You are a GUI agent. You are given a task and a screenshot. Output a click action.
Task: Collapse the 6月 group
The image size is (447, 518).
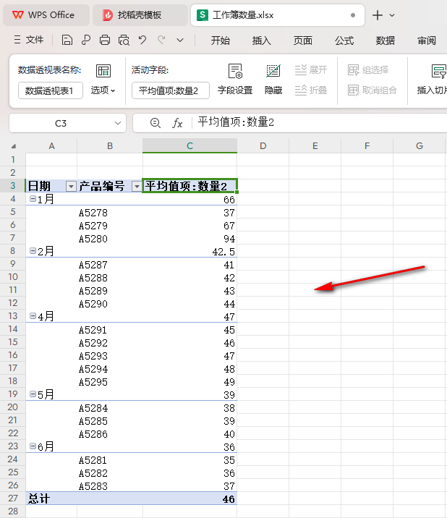[x=33, y=446]
